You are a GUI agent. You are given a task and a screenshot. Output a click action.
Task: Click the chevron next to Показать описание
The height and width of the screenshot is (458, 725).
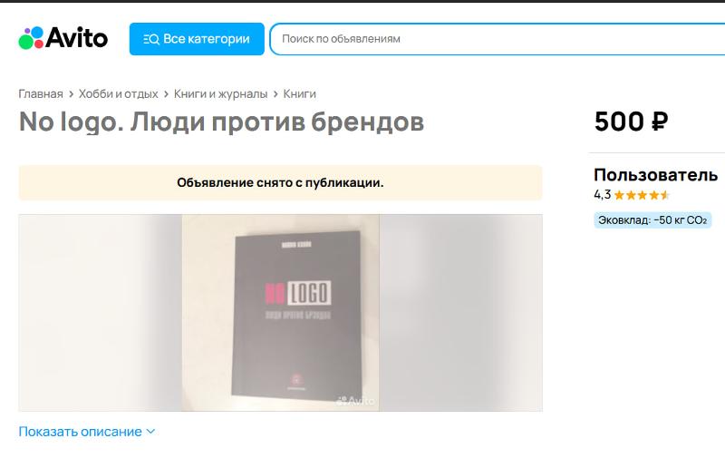(150, 432)
